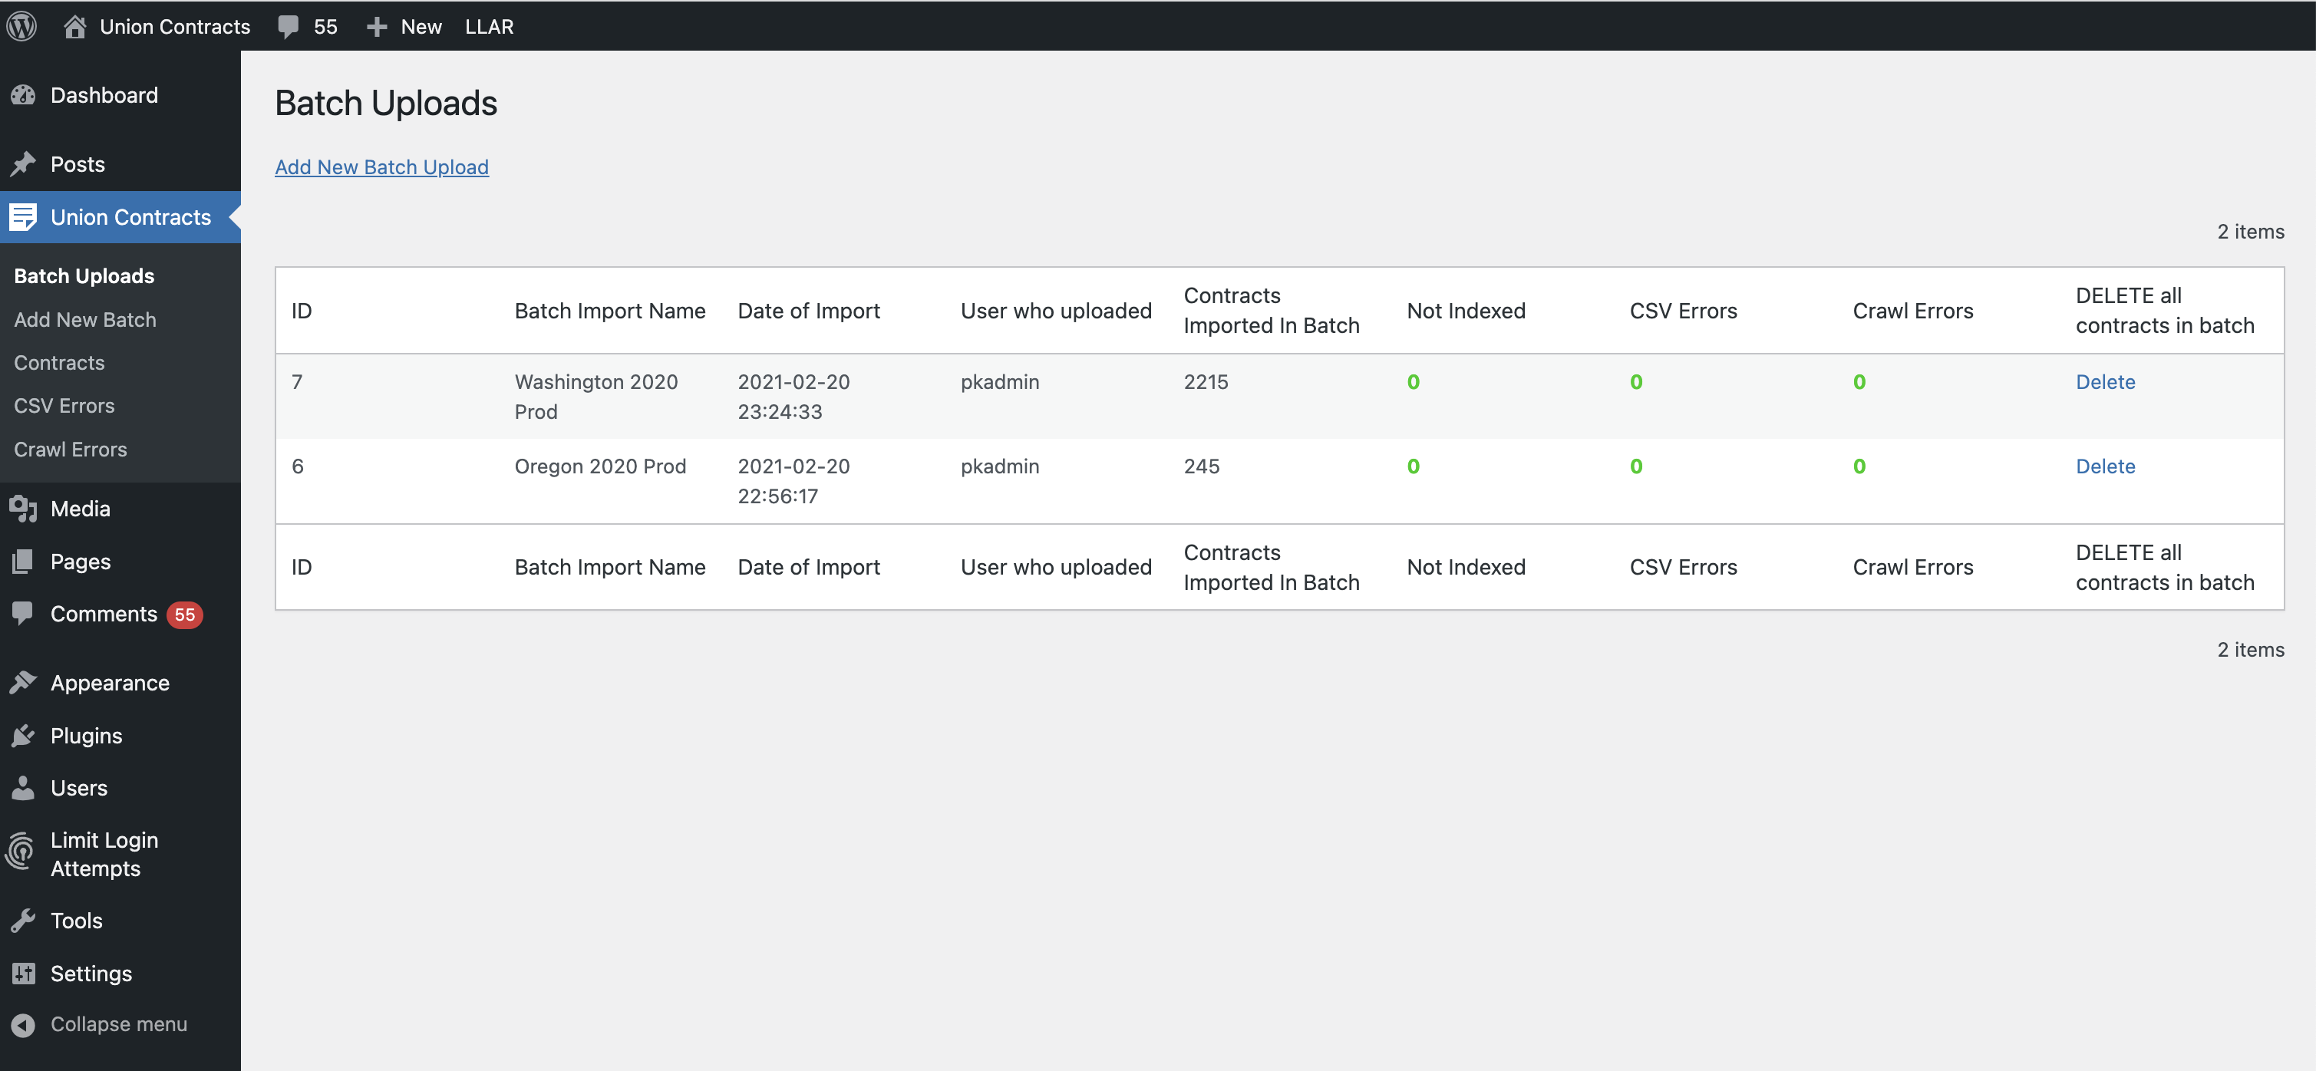Click the Batch Uploads page heading
Viewport: 2316px width, 1071px height.
(x=386, y=104)
